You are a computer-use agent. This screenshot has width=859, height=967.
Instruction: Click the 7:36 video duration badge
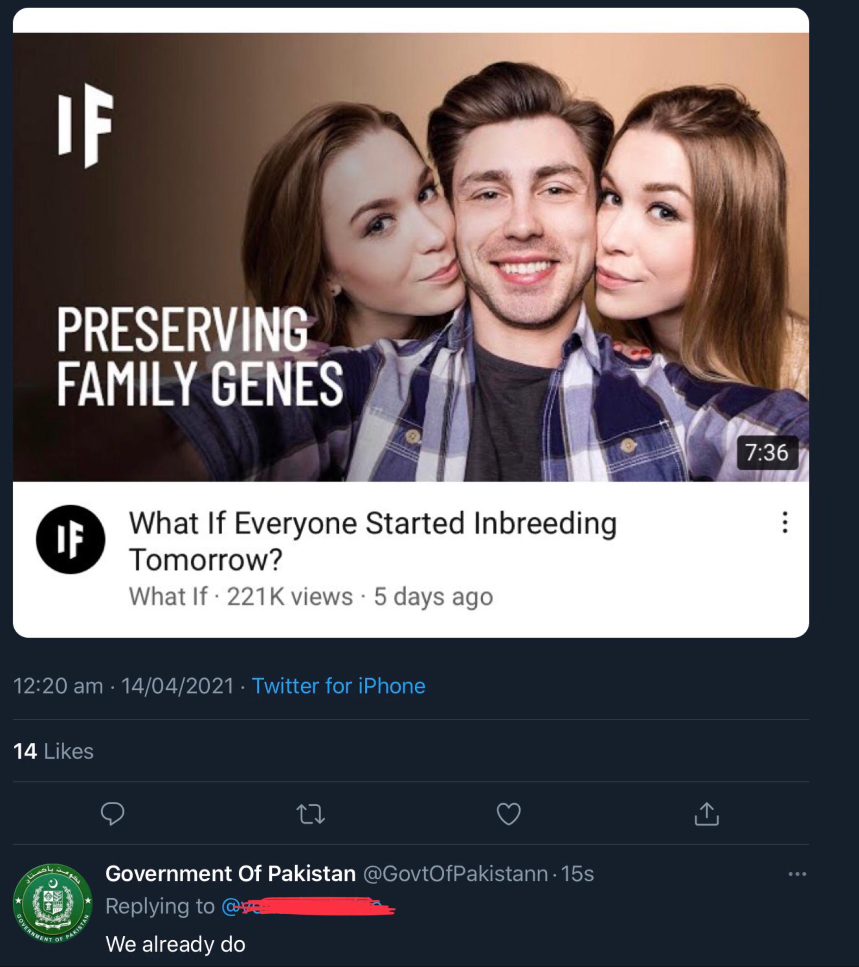tap(767, 452)
